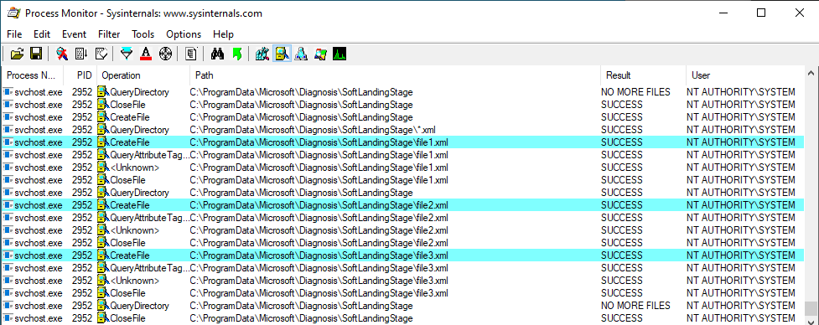819x325 pixels.
Task: Click the path ending file3.xml in the CloseFile row
Action: [x=319, y=292]
